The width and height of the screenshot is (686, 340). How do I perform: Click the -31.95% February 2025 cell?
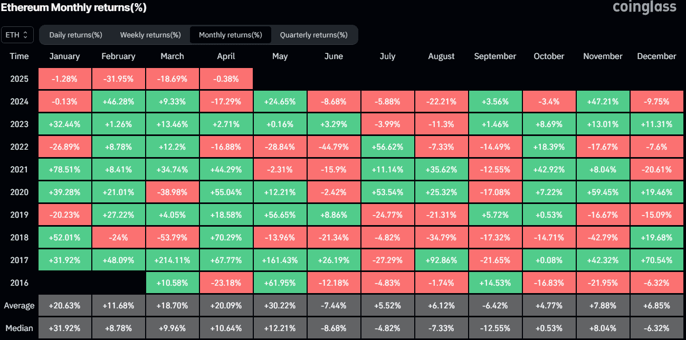click(x=118, y=79)
